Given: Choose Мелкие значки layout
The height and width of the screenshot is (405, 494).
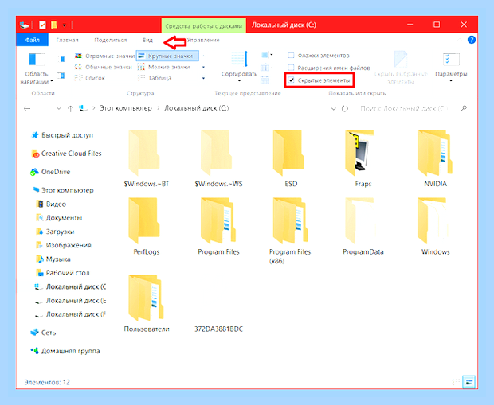Looking at the screenshot, I should pos(164,67).
